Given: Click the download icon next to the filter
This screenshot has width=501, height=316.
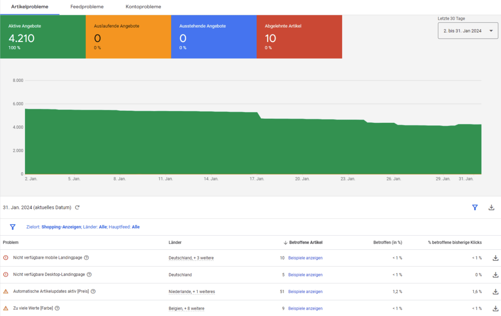Looking at the screenshot, I should tap(491, 207).
